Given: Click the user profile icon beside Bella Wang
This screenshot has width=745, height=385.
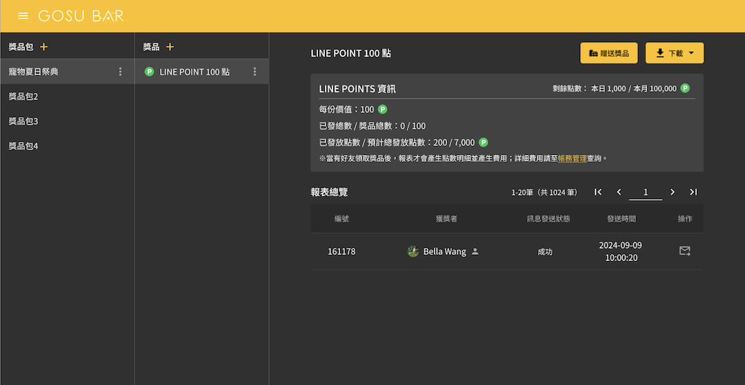Looking at the screenshot, I should pyautogui.click(x=475, y=252).
